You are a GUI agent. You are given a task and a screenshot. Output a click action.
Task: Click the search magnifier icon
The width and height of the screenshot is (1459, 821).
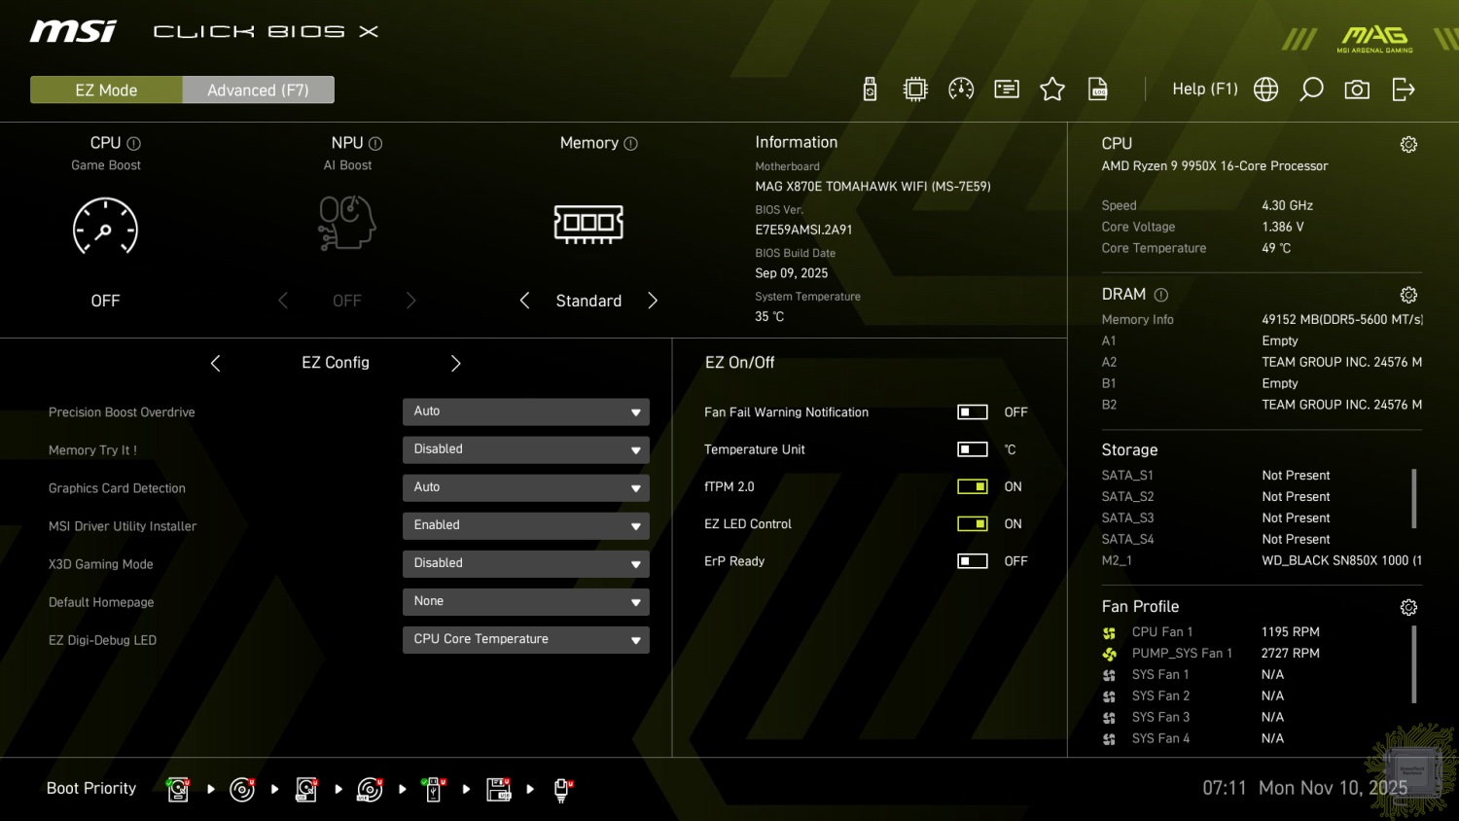pyautogui.click(x=1311, y=89)
